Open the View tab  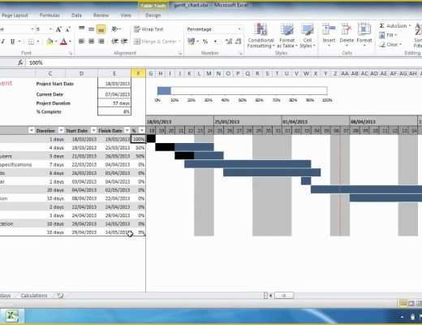(x=126, y=15)
